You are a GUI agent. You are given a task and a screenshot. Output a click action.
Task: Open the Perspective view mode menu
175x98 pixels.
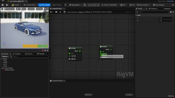10,9
